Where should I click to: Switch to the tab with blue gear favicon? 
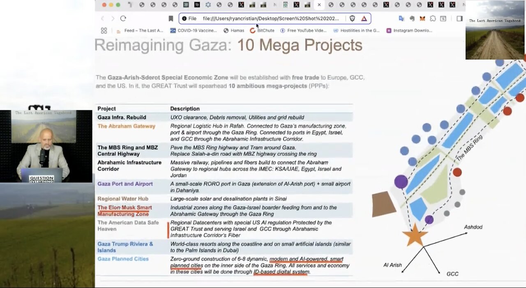[208, 5]
